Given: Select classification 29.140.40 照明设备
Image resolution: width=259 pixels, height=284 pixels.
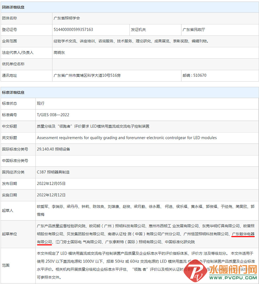Looking at the screenshot, I should (x=54, y=149).
